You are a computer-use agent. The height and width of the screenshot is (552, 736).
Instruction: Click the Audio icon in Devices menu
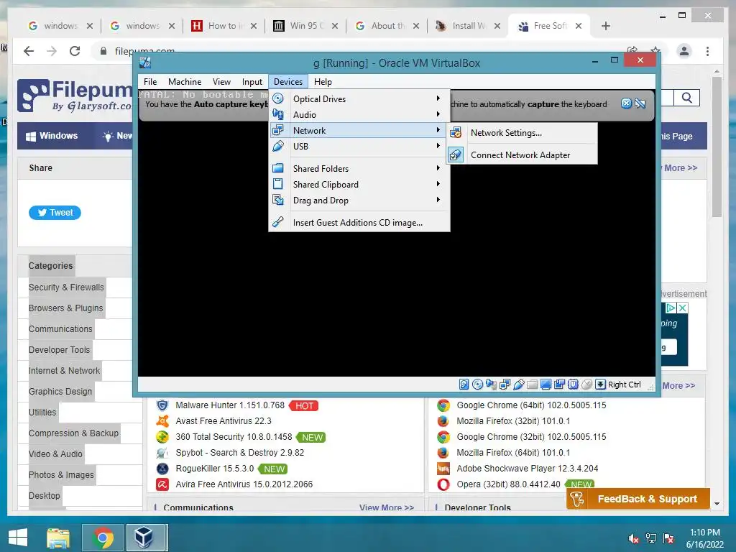pos(278,114)
